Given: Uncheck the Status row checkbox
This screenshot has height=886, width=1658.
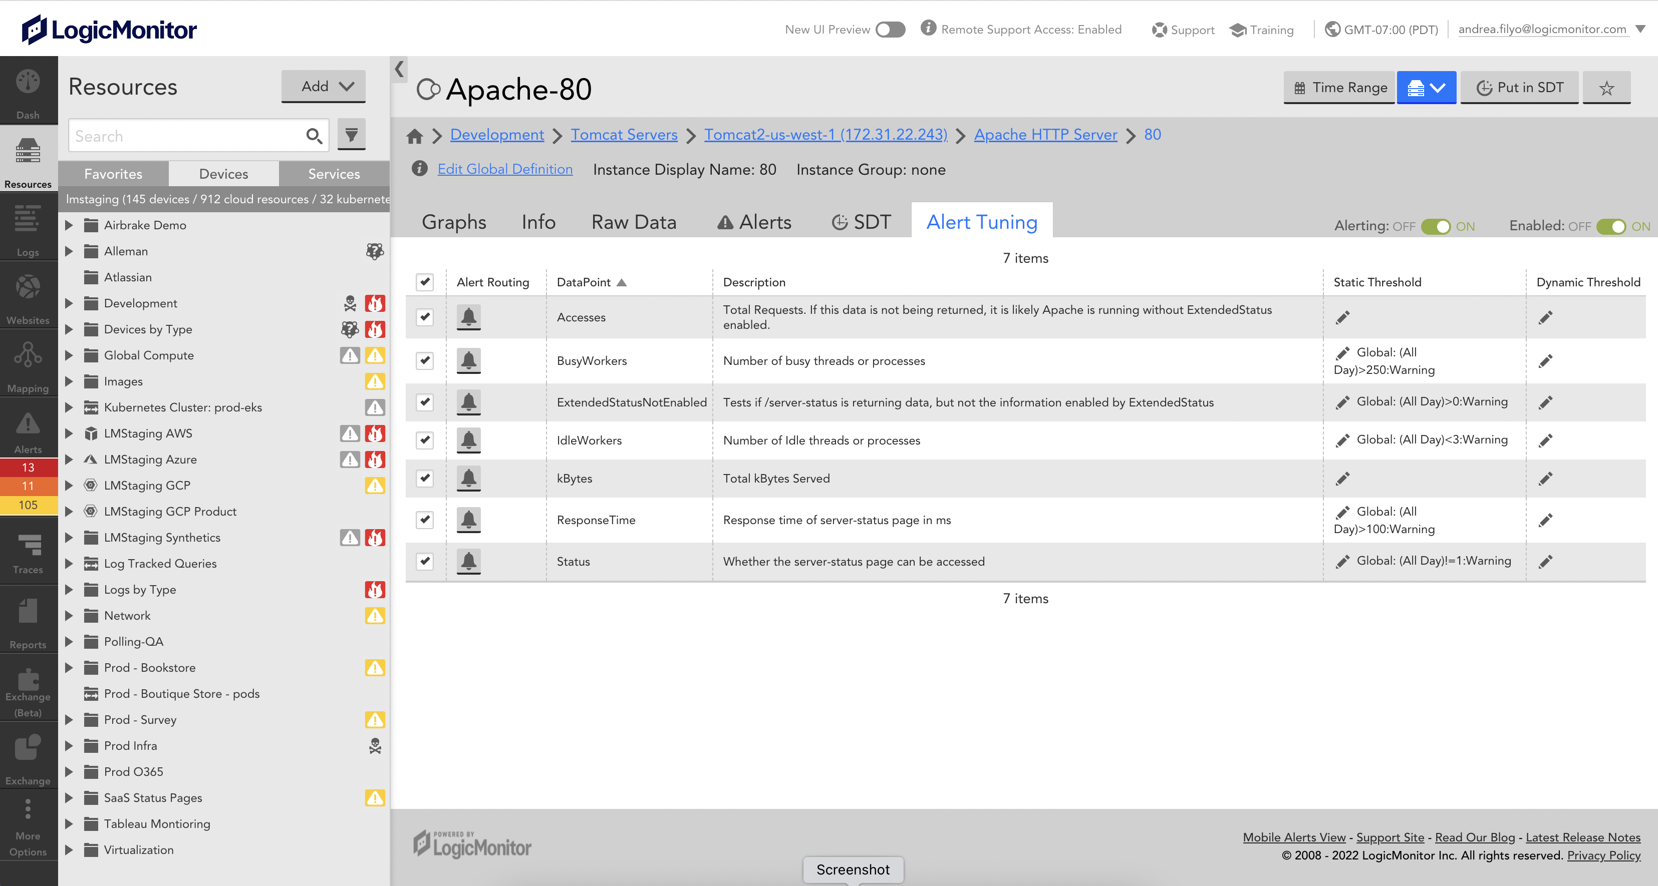Looking at the screenshot, I should coord(425,561).
